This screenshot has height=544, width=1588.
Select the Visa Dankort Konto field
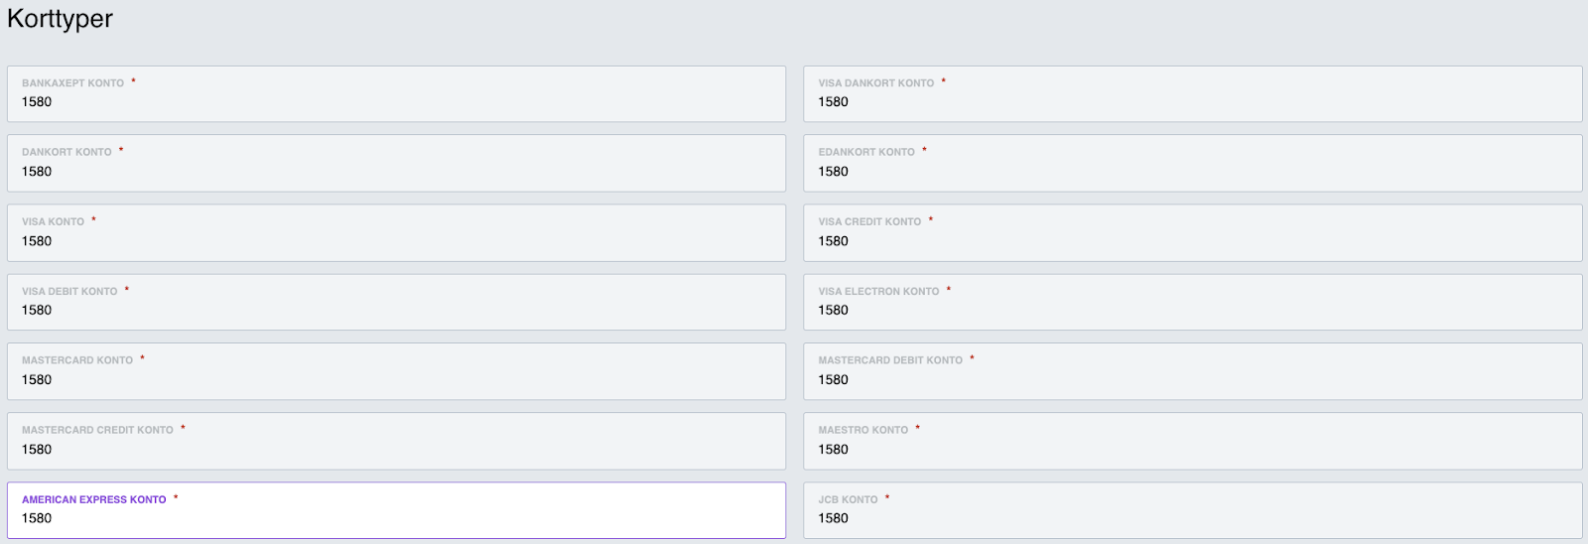[1192, 94]
